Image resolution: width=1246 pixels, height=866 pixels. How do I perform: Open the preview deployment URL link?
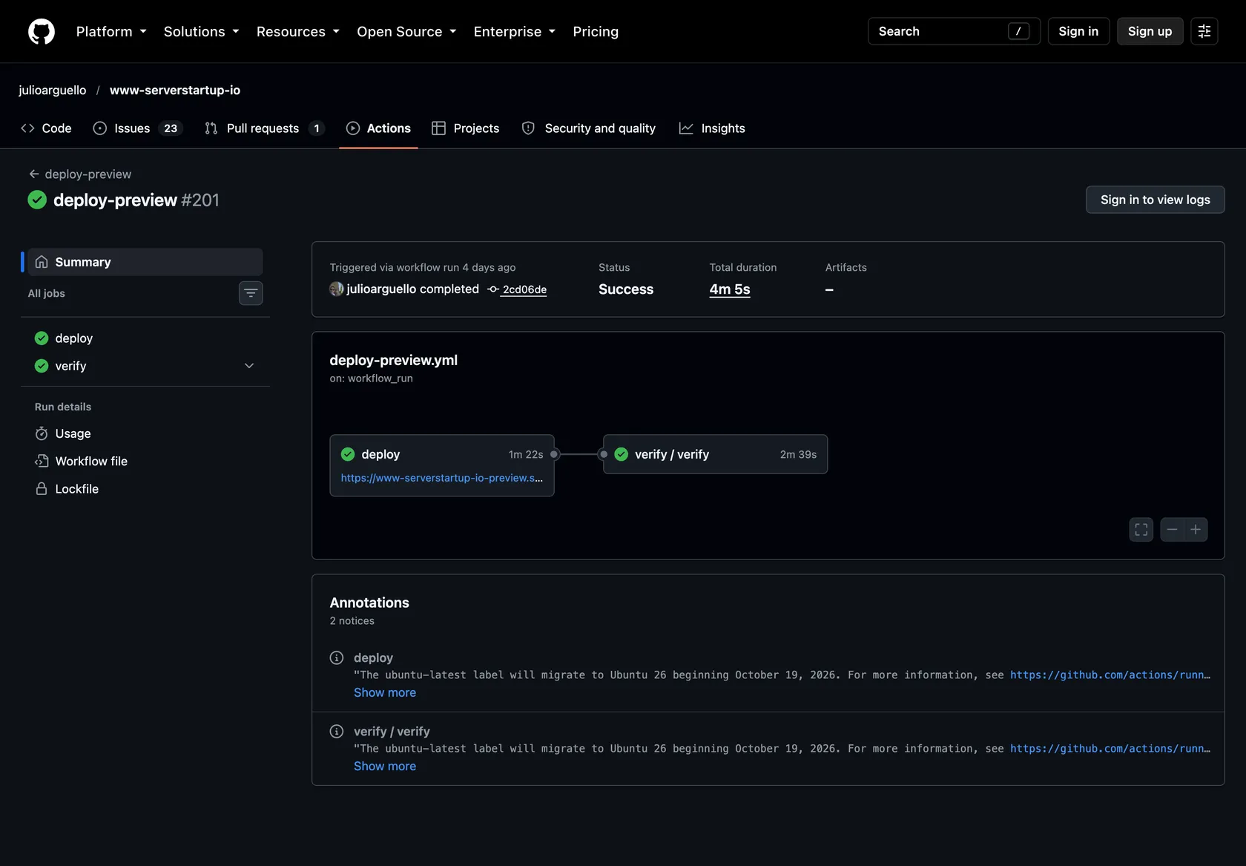pyautogui.click(x=442, y=478)
